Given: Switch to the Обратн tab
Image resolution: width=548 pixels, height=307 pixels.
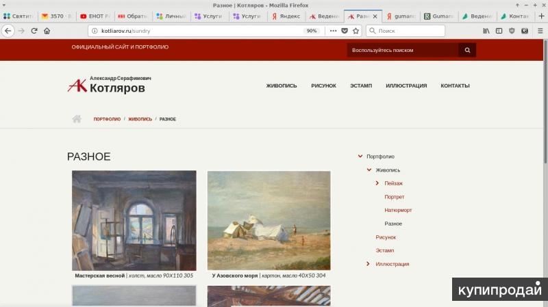Looking at the screenshot, I should pos(133,16).
